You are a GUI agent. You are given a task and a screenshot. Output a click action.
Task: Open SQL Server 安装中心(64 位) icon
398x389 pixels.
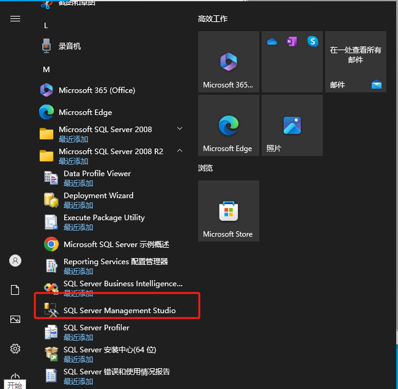click(x=51, y=354)
